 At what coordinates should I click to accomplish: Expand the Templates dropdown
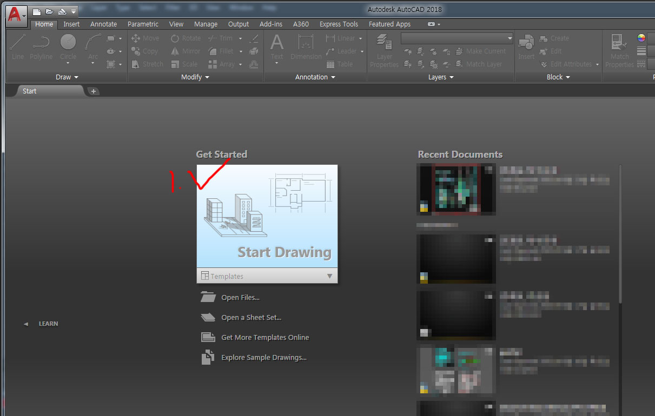point(267,276)
